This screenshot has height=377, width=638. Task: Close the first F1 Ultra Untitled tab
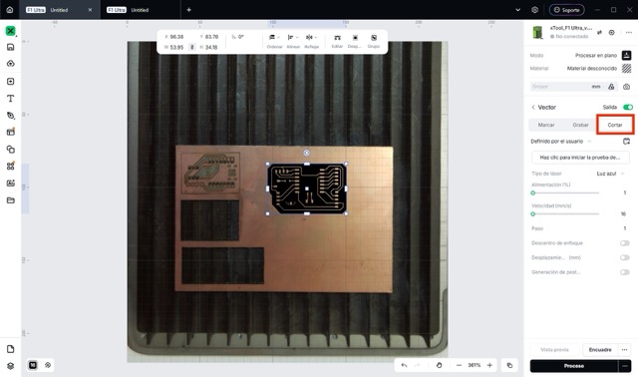point(90,10)
